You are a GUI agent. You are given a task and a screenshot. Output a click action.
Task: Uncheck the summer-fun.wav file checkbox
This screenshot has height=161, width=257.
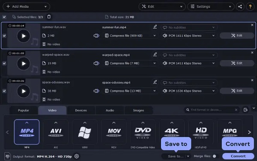click(4, 36)
